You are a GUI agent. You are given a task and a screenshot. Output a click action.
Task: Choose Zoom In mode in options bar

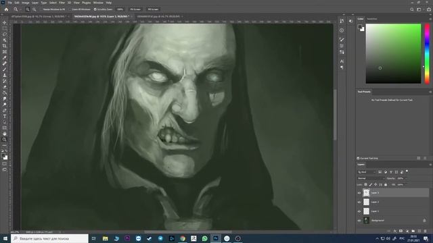click(28, 9)
